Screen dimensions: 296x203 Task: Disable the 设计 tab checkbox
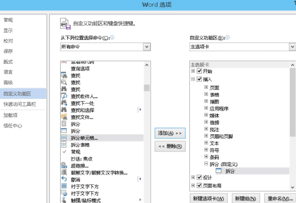tap(199, 177)
